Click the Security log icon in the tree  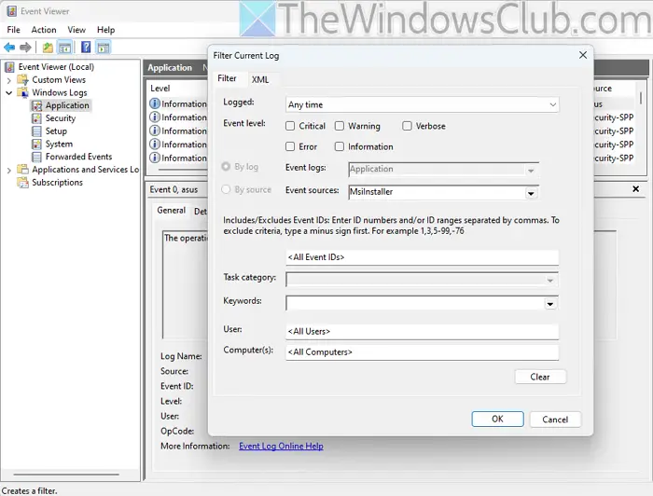37,118
